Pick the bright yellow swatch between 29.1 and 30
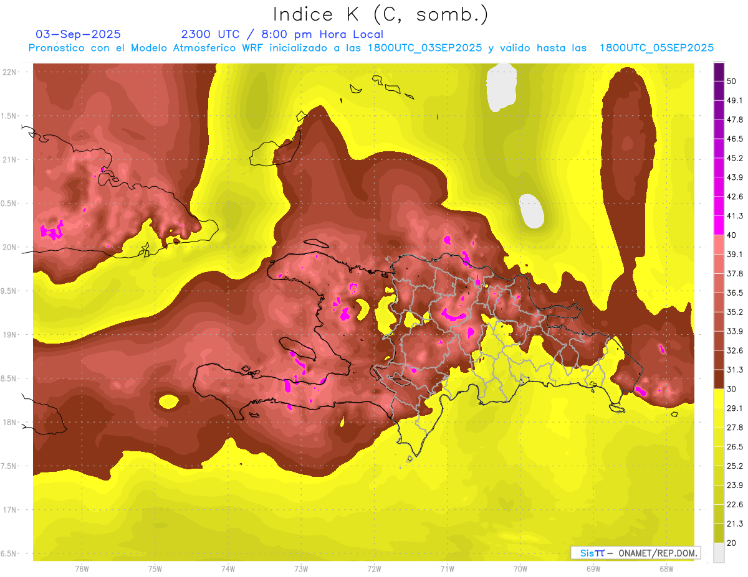Viewport: 748px width, 577px height. coord(719,398)
